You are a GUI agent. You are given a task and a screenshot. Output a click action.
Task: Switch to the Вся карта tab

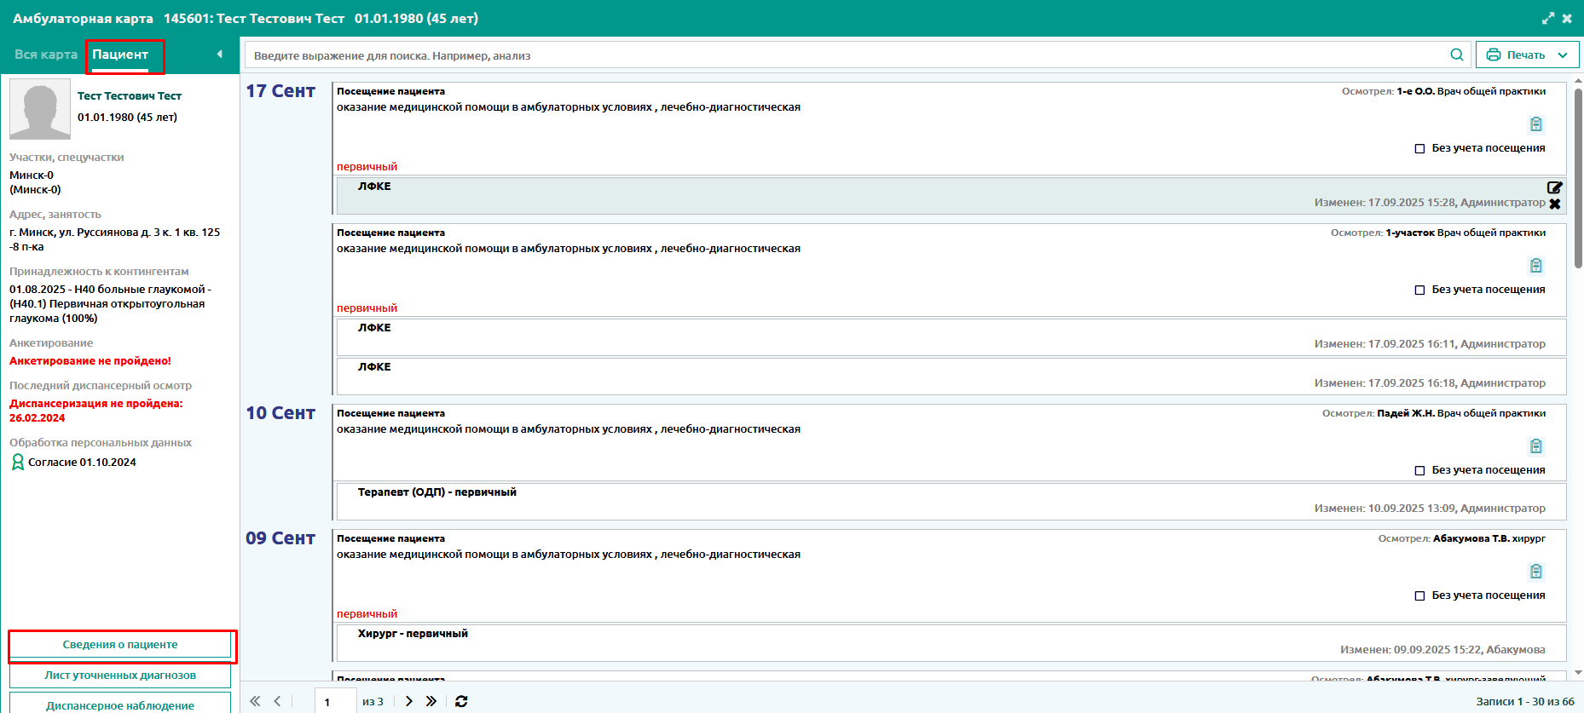(x=46, y=55)
